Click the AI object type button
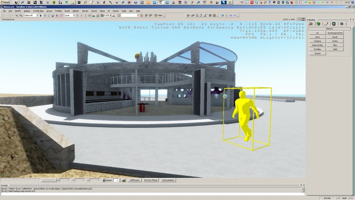Screen dimensions: 355x200 pyautogui.click(x=317, y=33)
